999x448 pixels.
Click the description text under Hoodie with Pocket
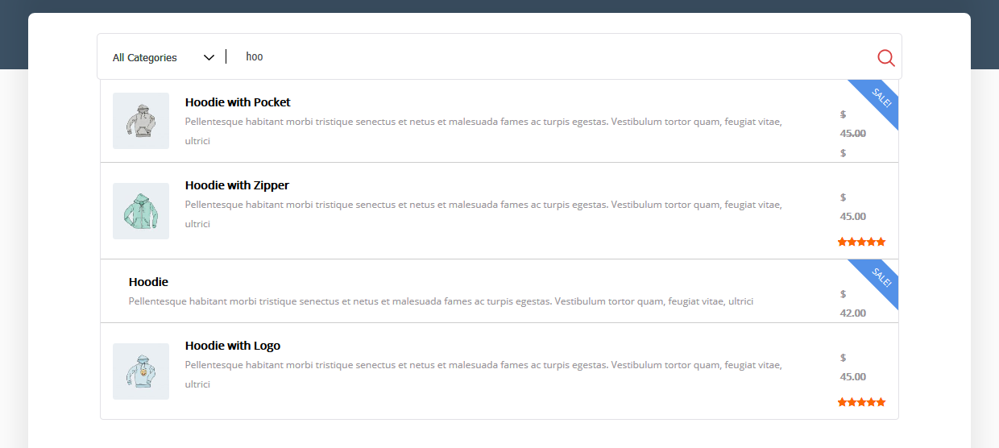tap(483, 122)
